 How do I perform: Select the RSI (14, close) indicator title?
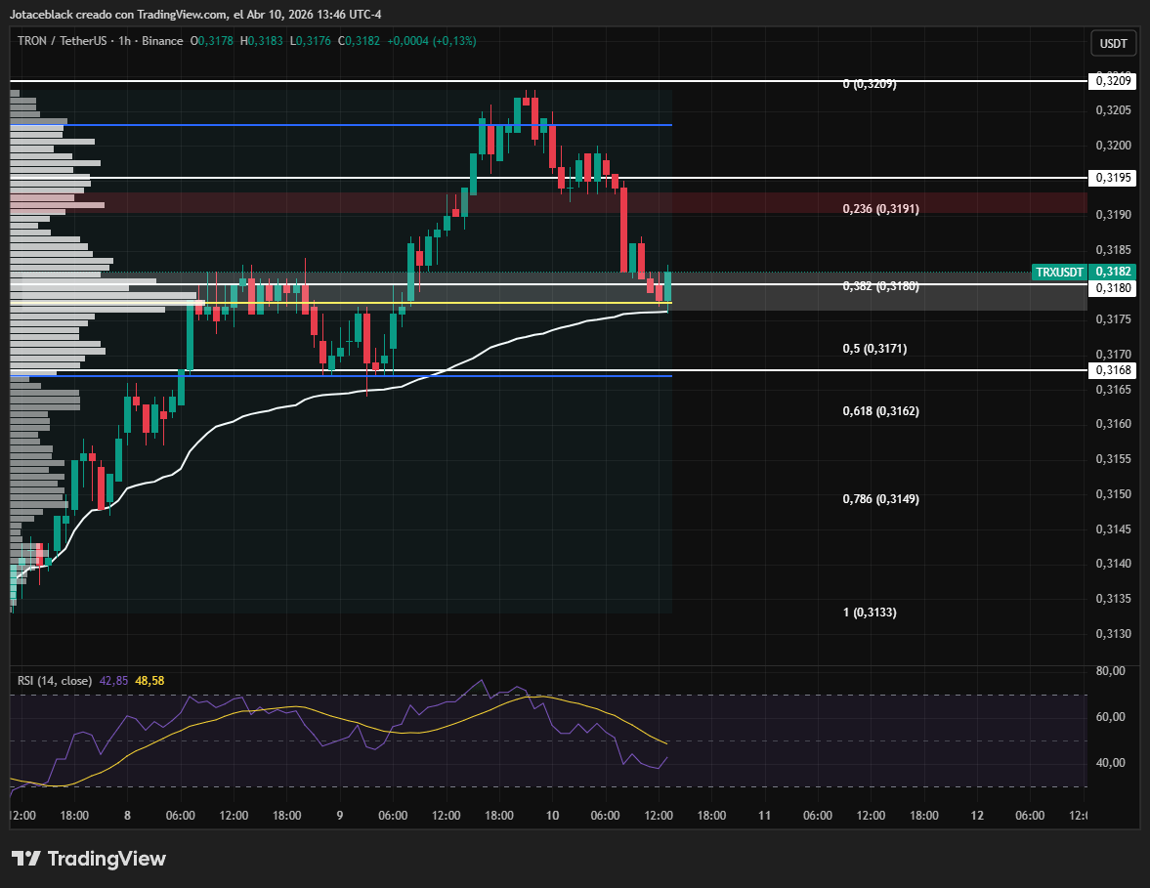click(55, 680)
